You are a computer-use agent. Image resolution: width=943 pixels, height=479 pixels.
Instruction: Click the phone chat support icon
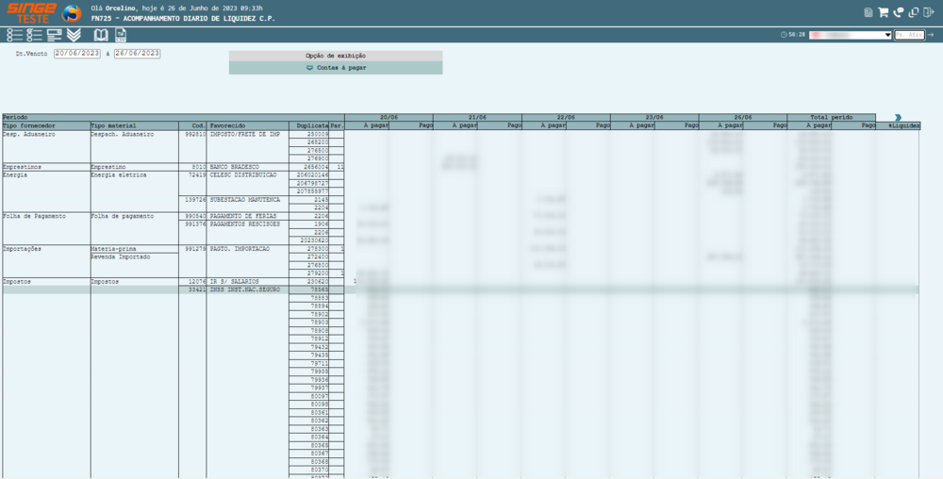click(x=899, y=12)
